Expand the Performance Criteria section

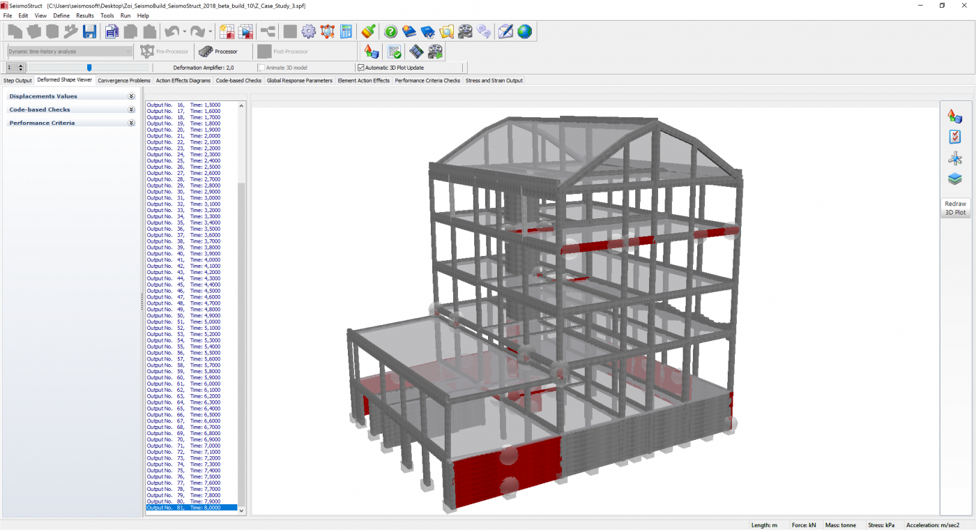pos(131,123)
